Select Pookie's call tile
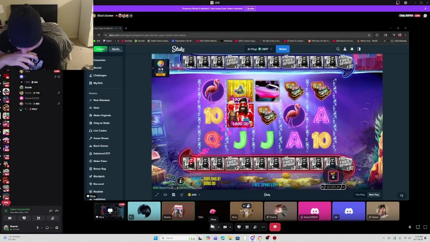430x242 pixels. 280,211
